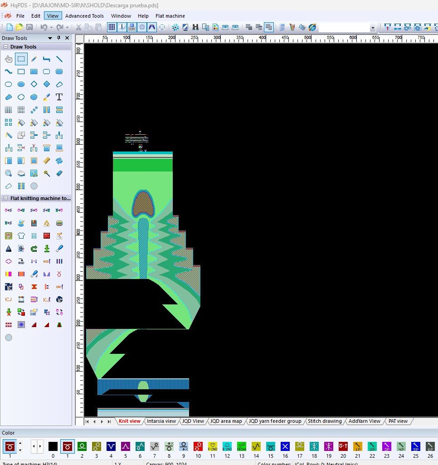Pick the rectangular selection tool

tap(21, 59)
